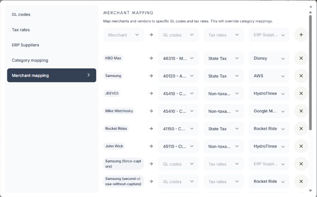The height and width of the screenshot is (197, 317).
Task: Select GL codes for Samsung (force-capture)
Action: coord(178,164)
